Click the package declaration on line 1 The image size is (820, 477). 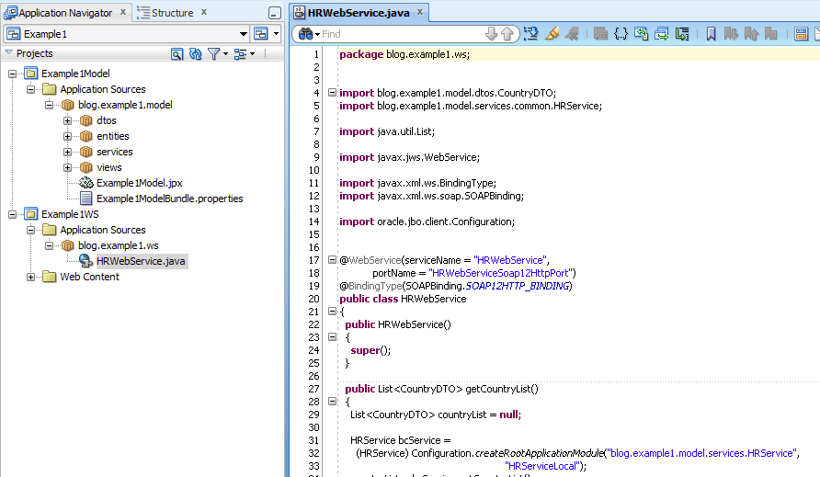pos(404,54)
